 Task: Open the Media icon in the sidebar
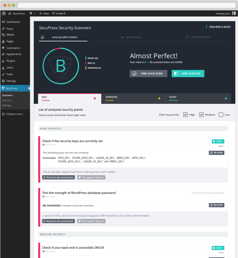[x=3, y=35]
